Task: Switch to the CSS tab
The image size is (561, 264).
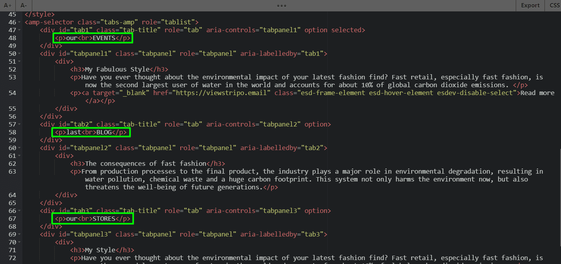Action: click(555, 5)
